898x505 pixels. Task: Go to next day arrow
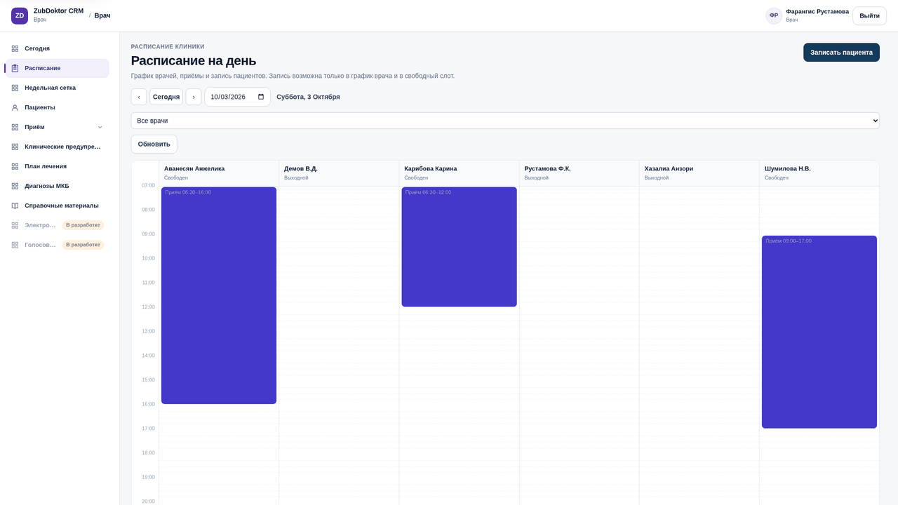tap(194, 97)
